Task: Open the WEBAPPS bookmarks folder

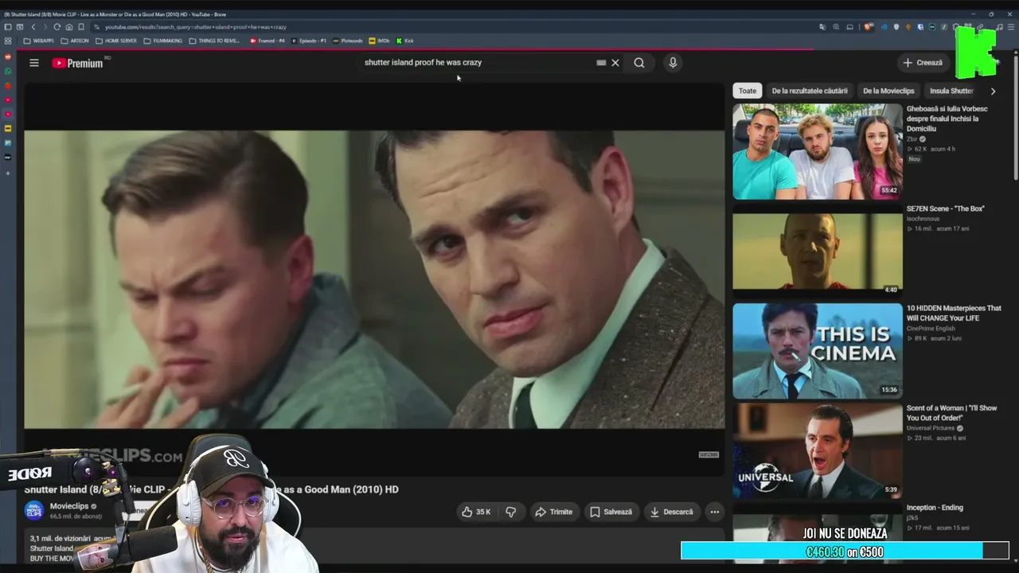Action: pos(39,41)
